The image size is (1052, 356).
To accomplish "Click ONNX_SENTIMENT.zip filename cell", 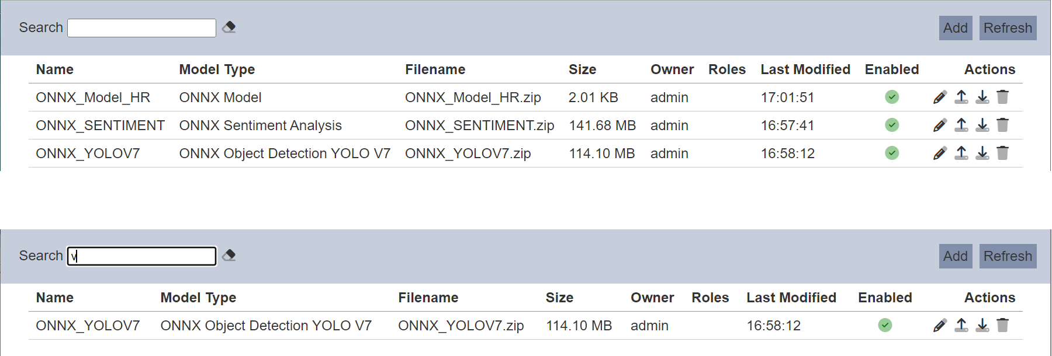I will tap(479, 125).
